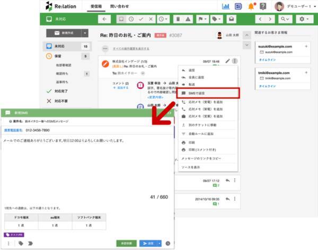Open the tag label dropdown in toolbar
This screenshot has width=318, height=250.
(x=217, y=19)
